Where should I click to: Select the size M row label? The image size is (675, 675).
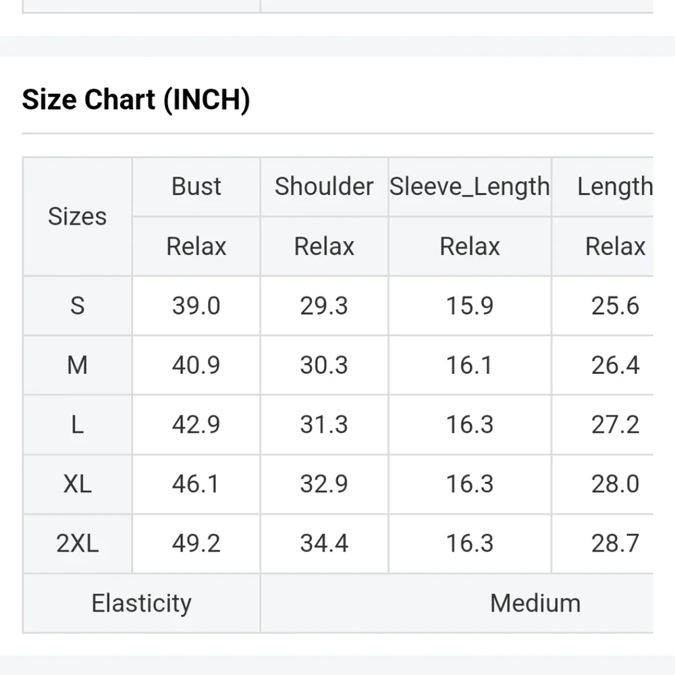[x=77, y=365]
